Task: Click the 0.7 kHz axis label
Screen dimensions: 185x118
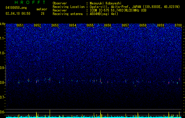Action: click(3, 97)
